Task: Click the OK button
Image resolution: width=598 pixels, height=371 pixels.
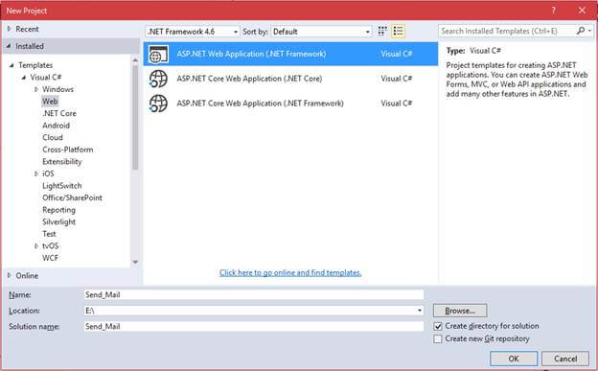Action: [x=514, y=359]
